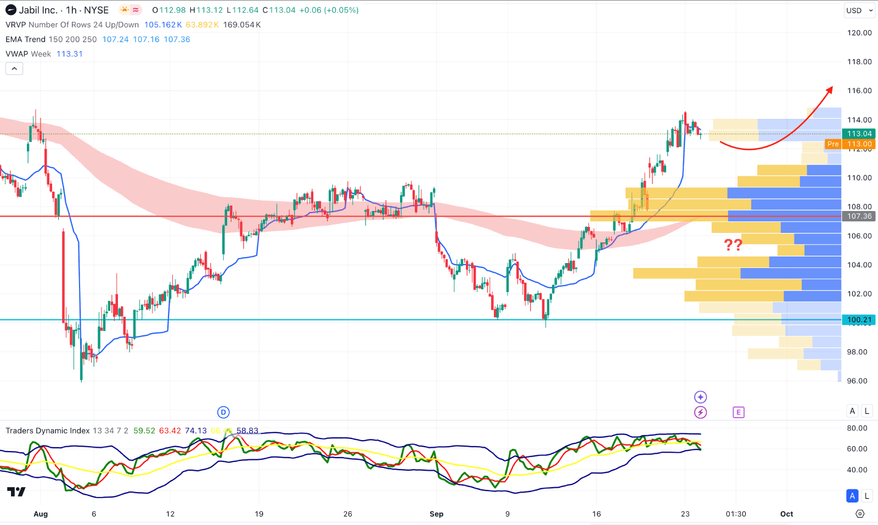Image resolution: width=878 pixels, height=525 pixels.
Task: Click the 80.00 indicator scale label
Action: click(857, 428)
